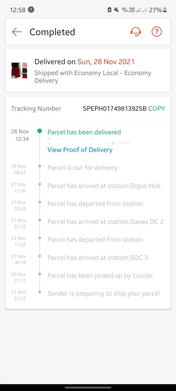Tap 'Sender is preparing to ship' entry

pyautogui.click(x=104, y=294)
